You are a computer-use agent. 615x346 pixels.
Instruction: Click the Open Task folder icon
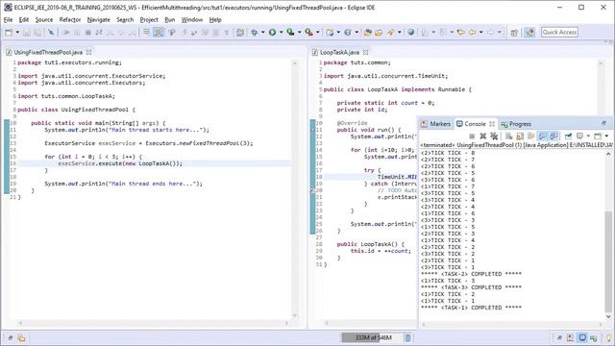point(379,33)
